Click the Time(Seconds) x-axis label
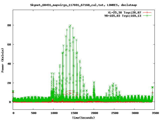This screenshot has width=160, height=120. click(83, 118)
